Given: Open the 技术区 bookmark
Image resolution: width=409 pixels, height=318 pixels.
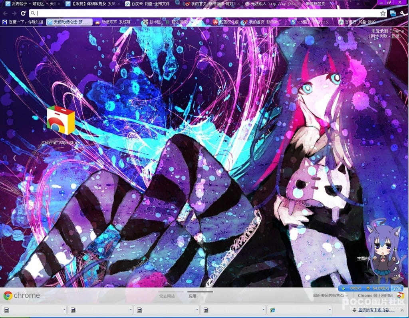Looking at the screenshot, I should tap(152, 22).
